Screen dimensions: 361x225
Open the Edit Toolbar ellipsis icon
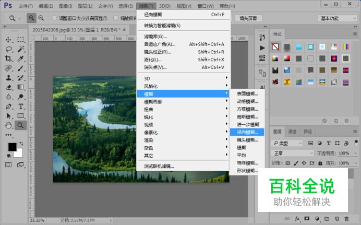(x=8, y=135)
